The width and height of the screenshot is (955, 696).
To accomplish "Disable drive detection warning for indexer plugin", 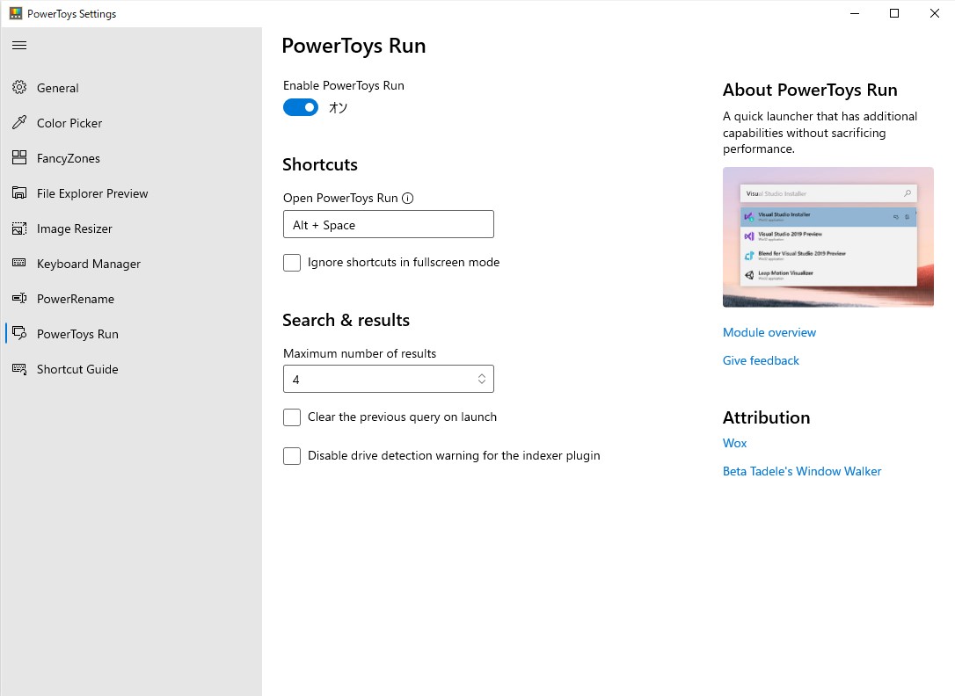I will [x=291, y=456].
